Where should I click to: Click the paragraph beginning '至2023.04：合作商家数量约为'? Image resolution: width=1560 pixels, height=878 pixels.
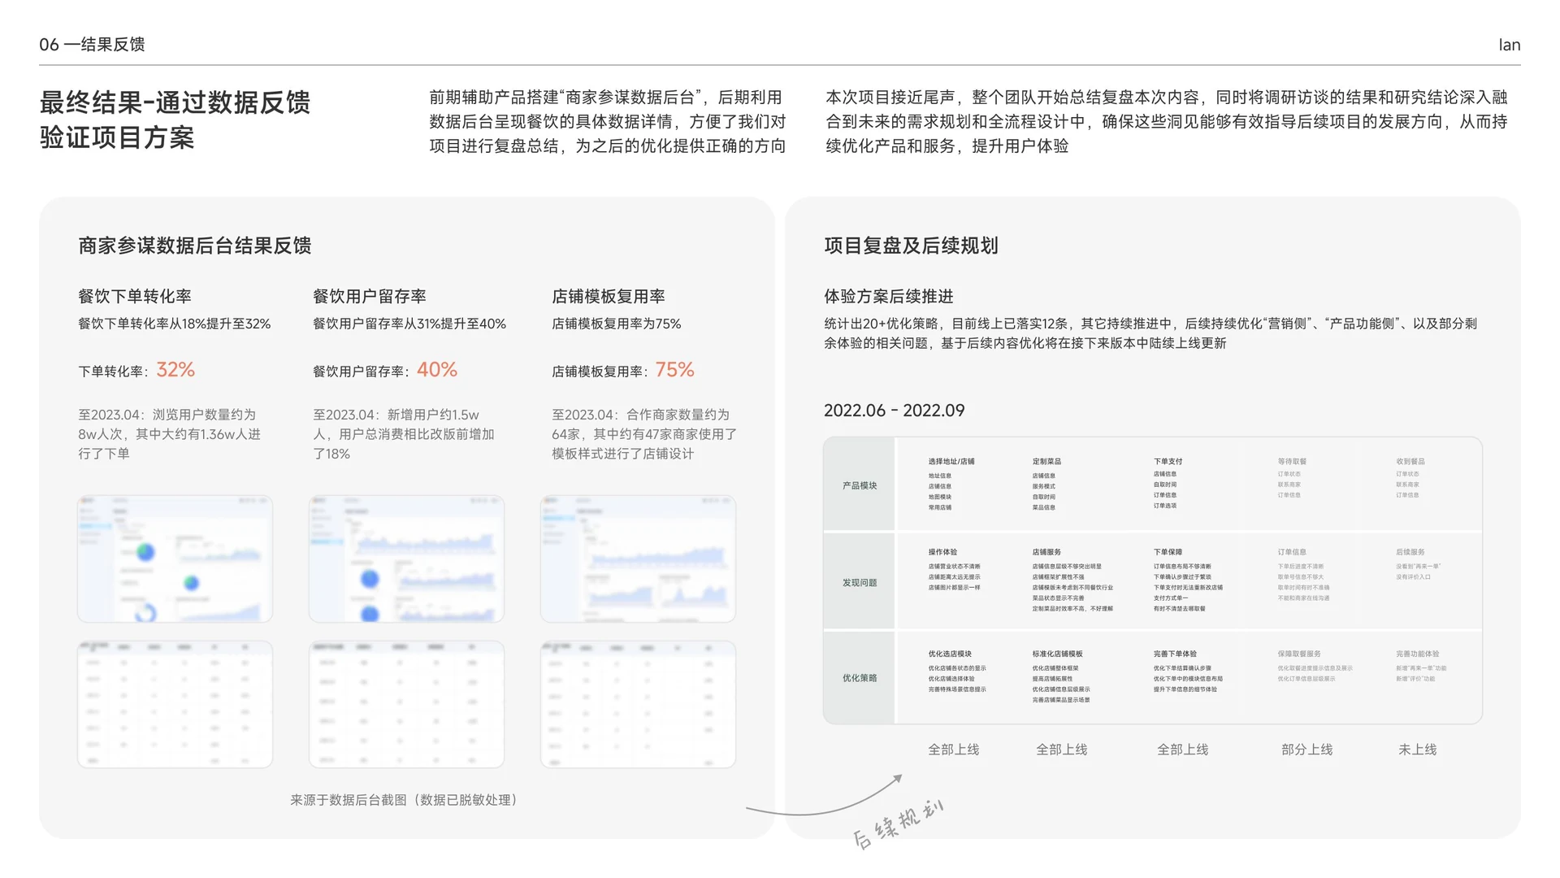click(644, 434)
